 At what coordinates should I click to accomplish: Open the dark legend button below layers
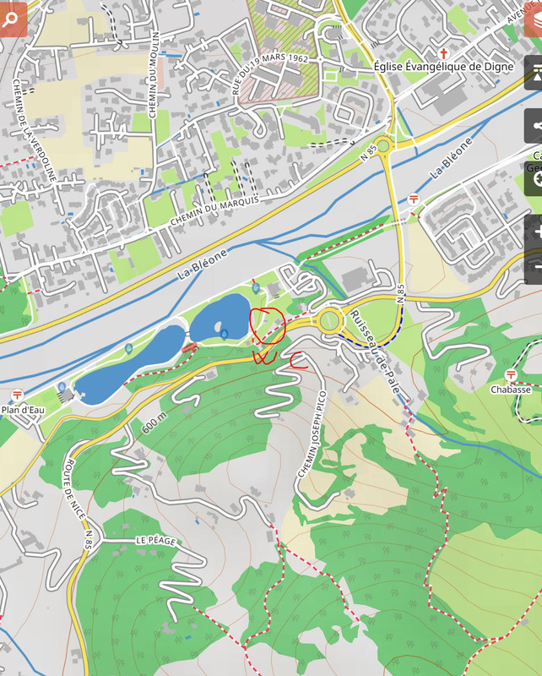tap(534, 73)
